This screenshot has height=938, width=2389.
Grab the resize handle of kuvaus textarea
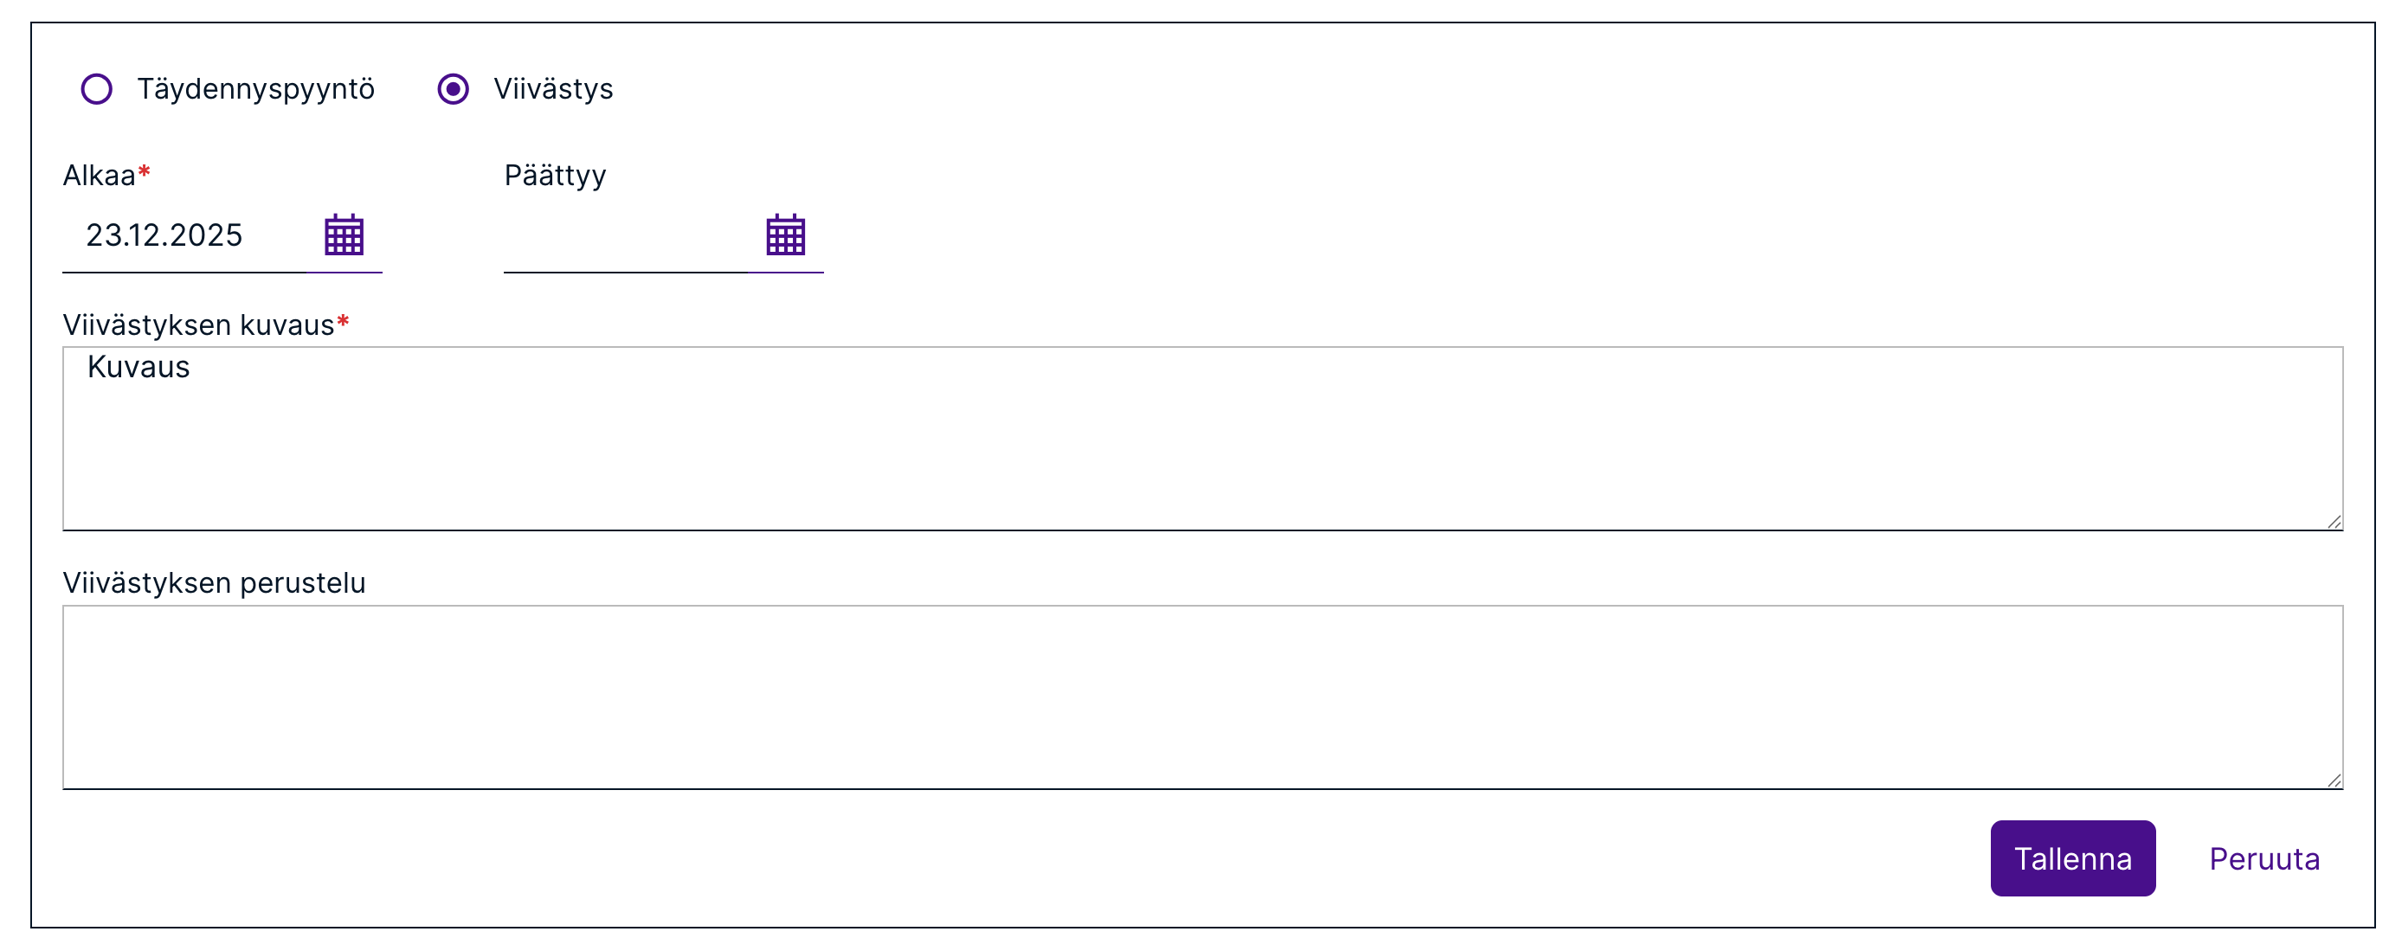(x=2334, y=522)
